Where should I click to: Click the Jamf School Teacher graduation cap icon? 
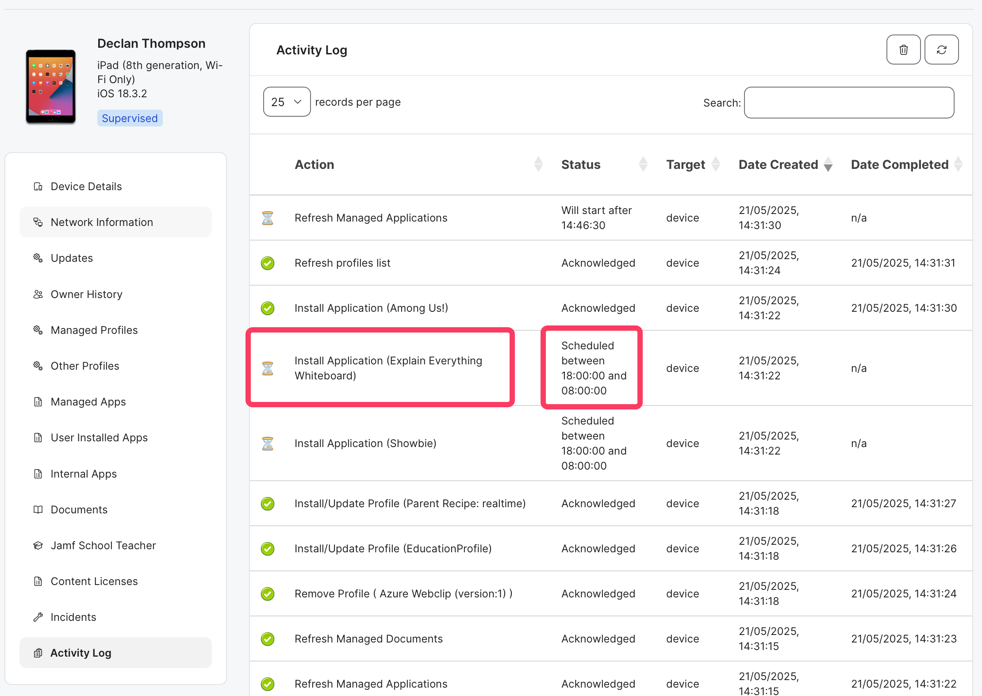point(38,545)
